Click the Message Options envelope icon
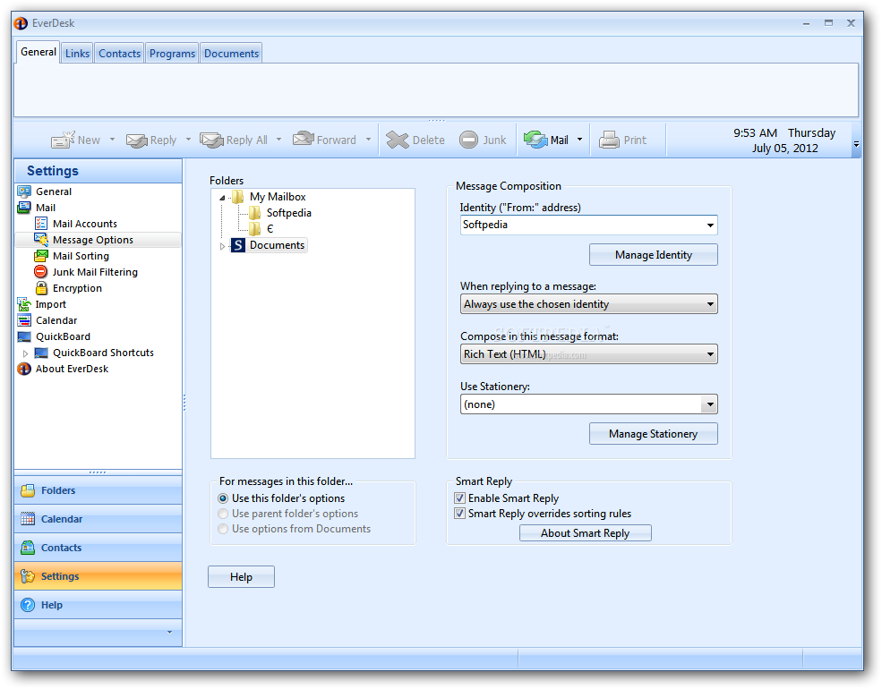Viewport: 882px width, 689px height. click(41, 240)
